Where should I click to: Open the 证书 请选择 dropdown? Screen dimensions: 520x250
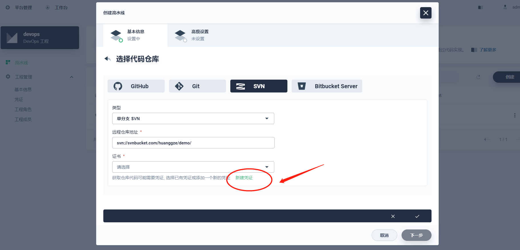coord(193,167)
